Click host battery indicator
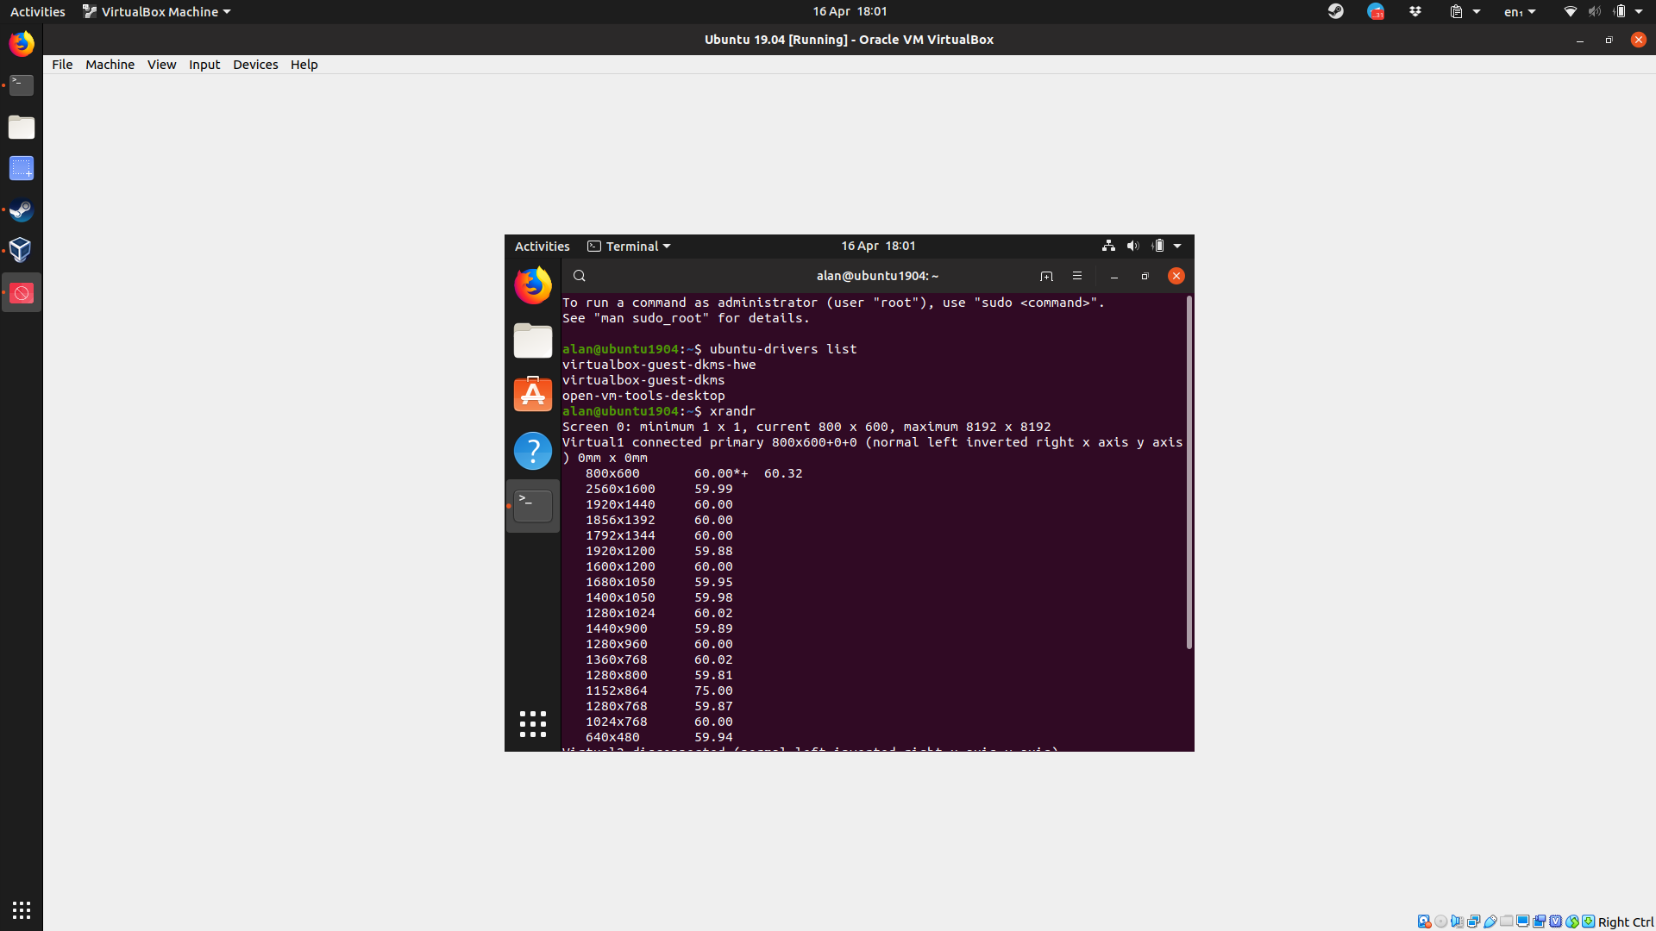Viewport: 1656px width, 931px height. [1618, 11]
